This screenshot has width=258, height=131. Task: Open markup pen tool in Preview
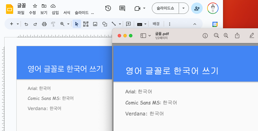click(x=252, y=35)
